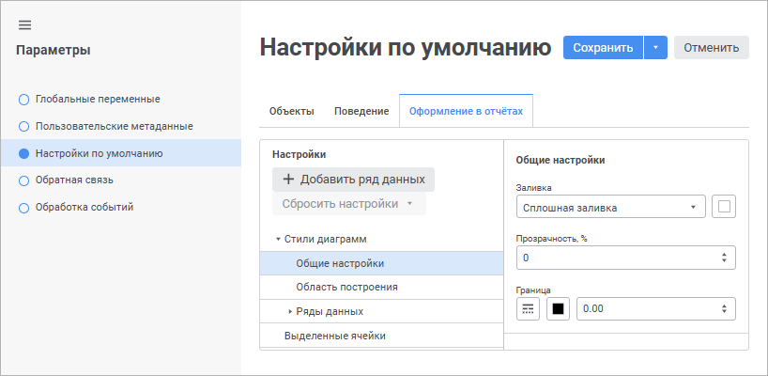Click the Добавить ряд данных button
768x376 pixels.
tap(353, 180)
